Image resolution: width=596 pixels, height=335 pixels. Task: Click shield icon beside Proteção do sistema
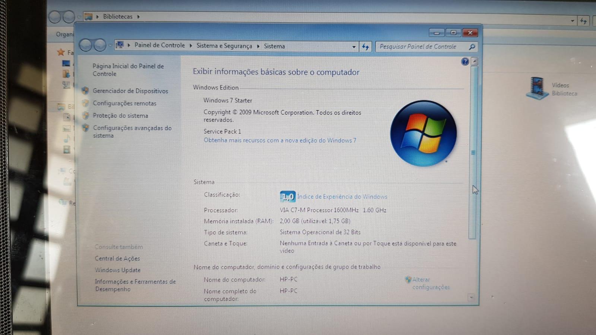(x=85, y=115)
